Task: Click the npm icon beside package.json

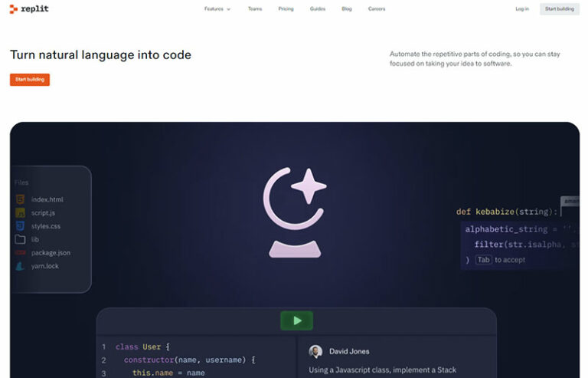Action: 20,252
